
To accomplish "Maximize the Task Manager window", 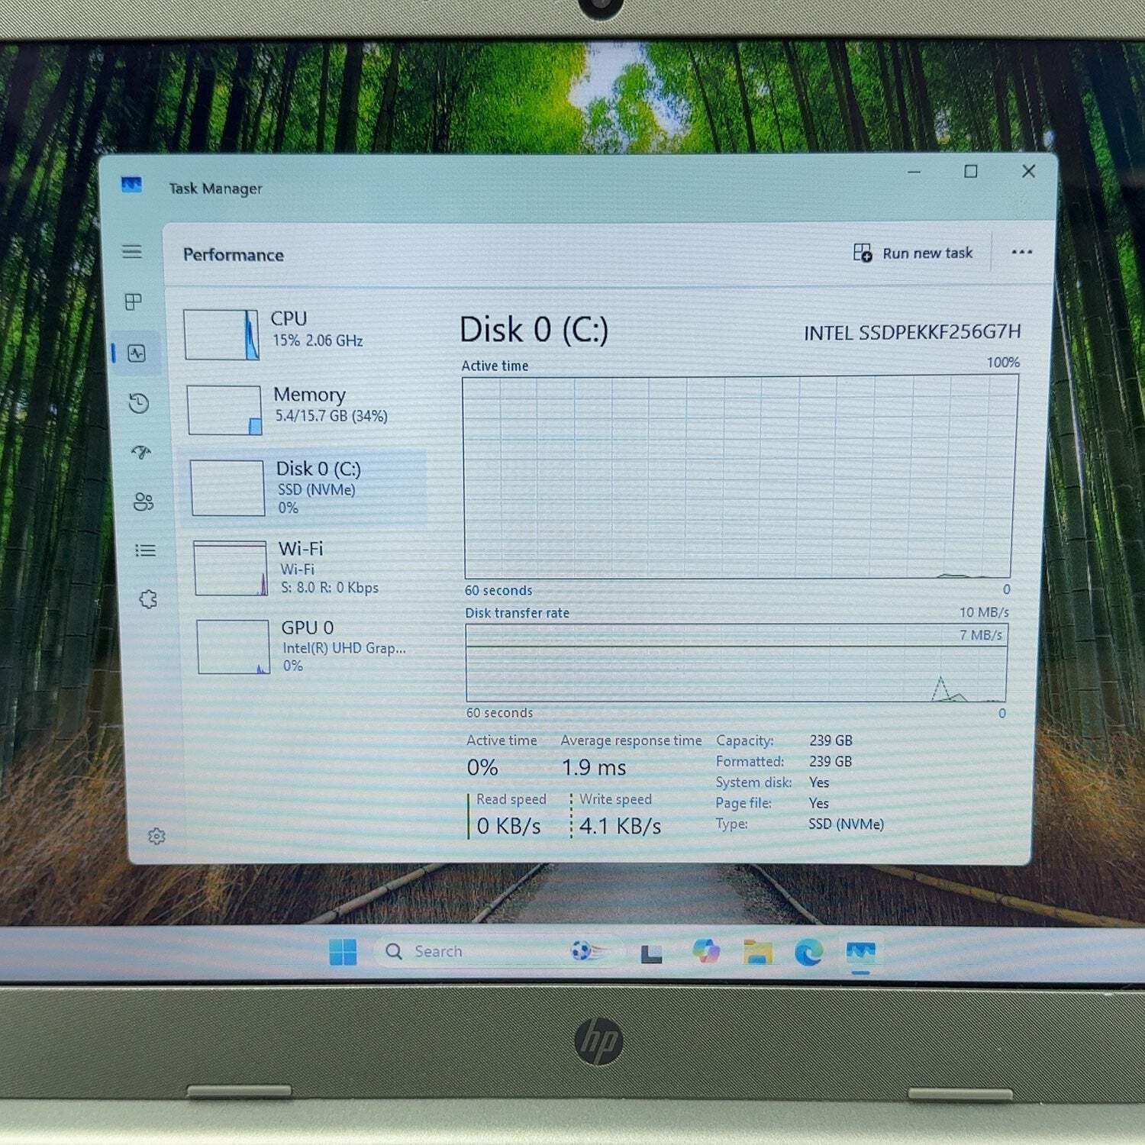I will pyautogui.click(x=971, y=172).
